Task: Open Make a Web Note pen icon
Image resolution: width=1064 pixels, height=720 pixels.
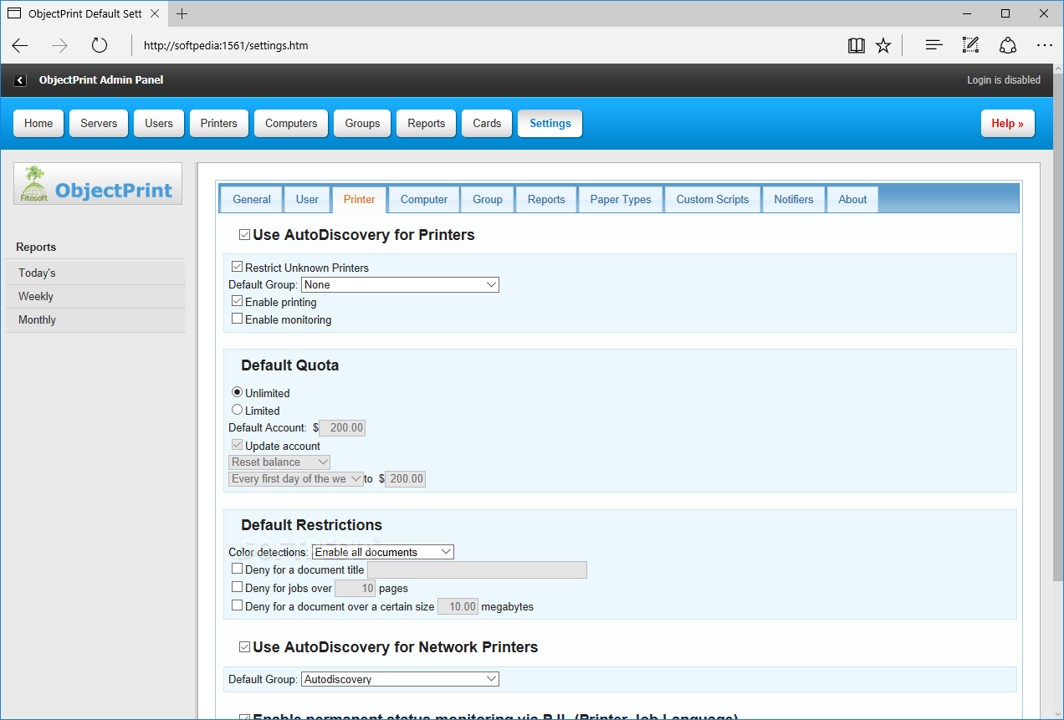Action: [x=970, y=45]
